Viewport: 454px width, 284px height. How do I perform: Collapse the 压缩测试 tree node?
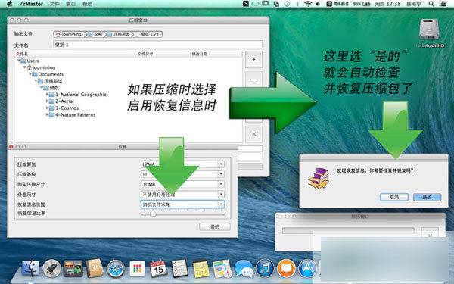click(36, 81)
